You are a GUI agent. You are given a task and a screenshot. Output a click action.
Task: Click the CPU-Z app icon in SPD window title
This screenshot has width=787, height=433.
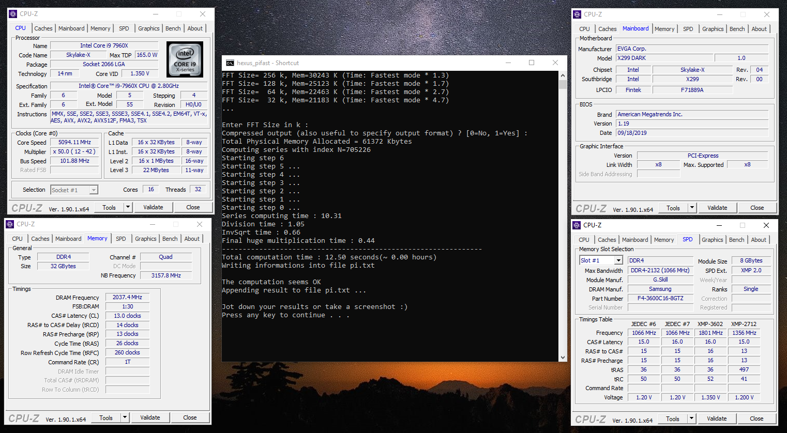click(577, 225)
